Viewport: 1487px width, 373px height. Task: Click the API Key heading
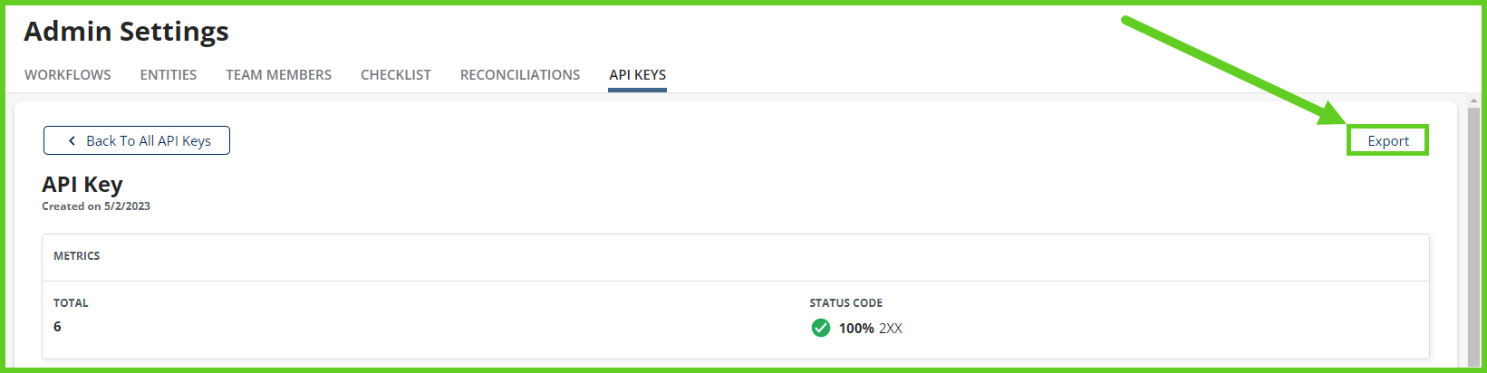82,185
